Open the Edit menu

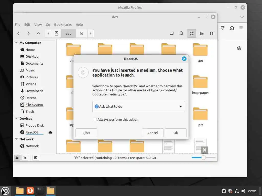[27, 25]
